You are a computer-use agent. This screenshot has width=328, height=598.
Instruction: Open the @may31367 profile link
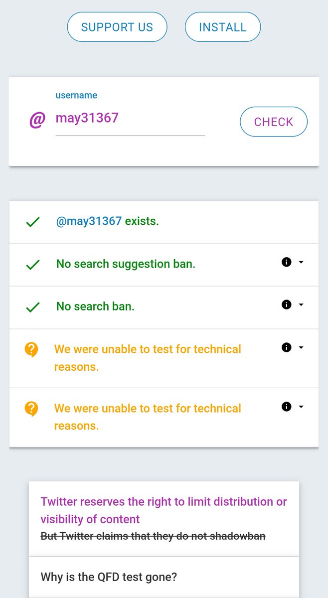(x=89, y=221)
